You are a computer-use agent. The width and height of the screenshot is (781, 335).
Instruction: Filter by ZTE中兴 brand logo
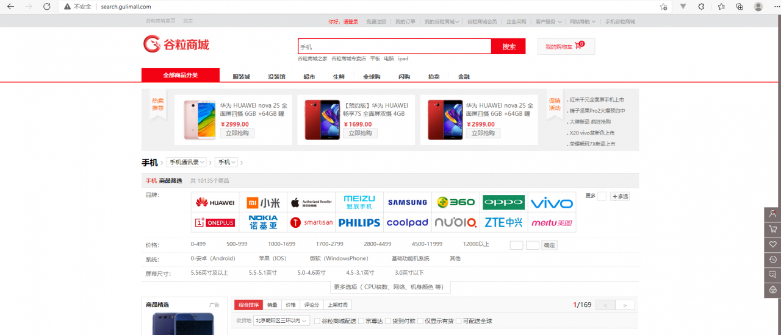pos(503,223)
